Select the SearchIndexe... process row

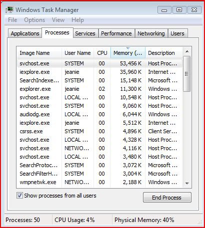[x=99, y=80]
